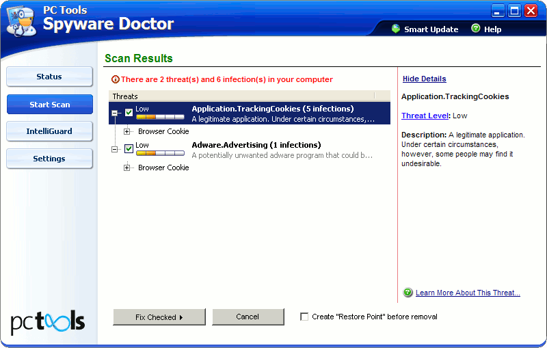Collapse the Adware.Advertising tree node
Screen dimensions: 547x348
click(114, 149)
